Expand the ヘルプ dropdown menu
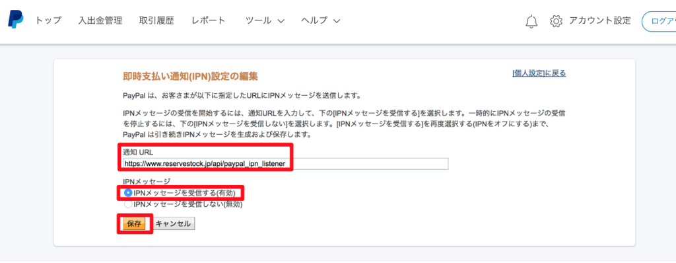The width and height of the screenshot is (676, 263). (321, 20)
